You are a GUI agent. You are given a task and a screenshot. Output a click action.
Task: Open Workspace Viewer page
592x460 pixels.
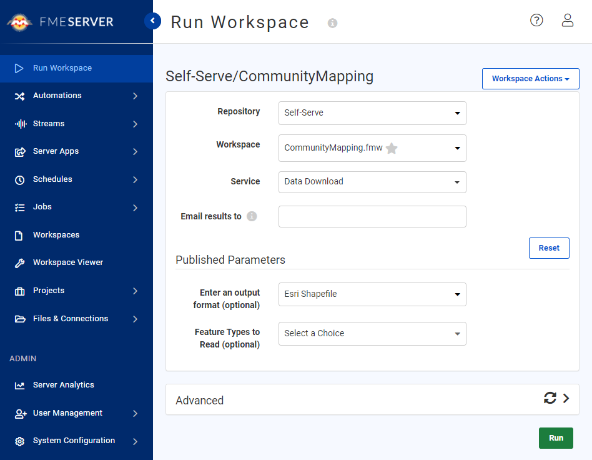pos(76,262)
